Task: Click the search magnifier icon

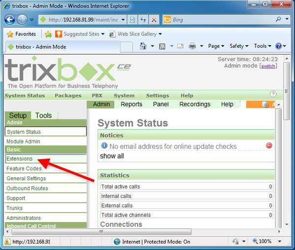Action: click(x=278, y=19)
